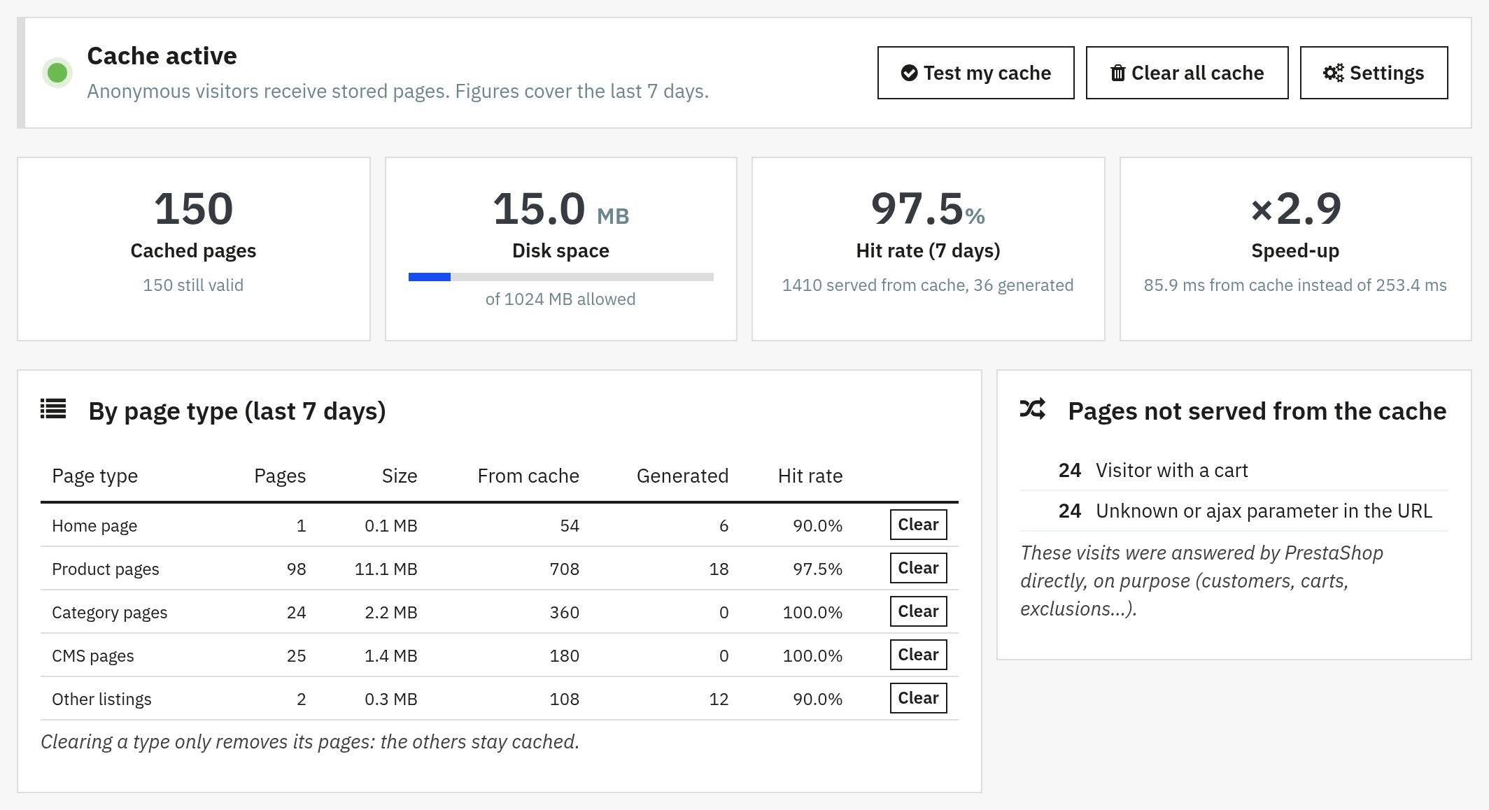Click the list icon beside By page type
1489x810 pixels.
[x=53, y=409]
